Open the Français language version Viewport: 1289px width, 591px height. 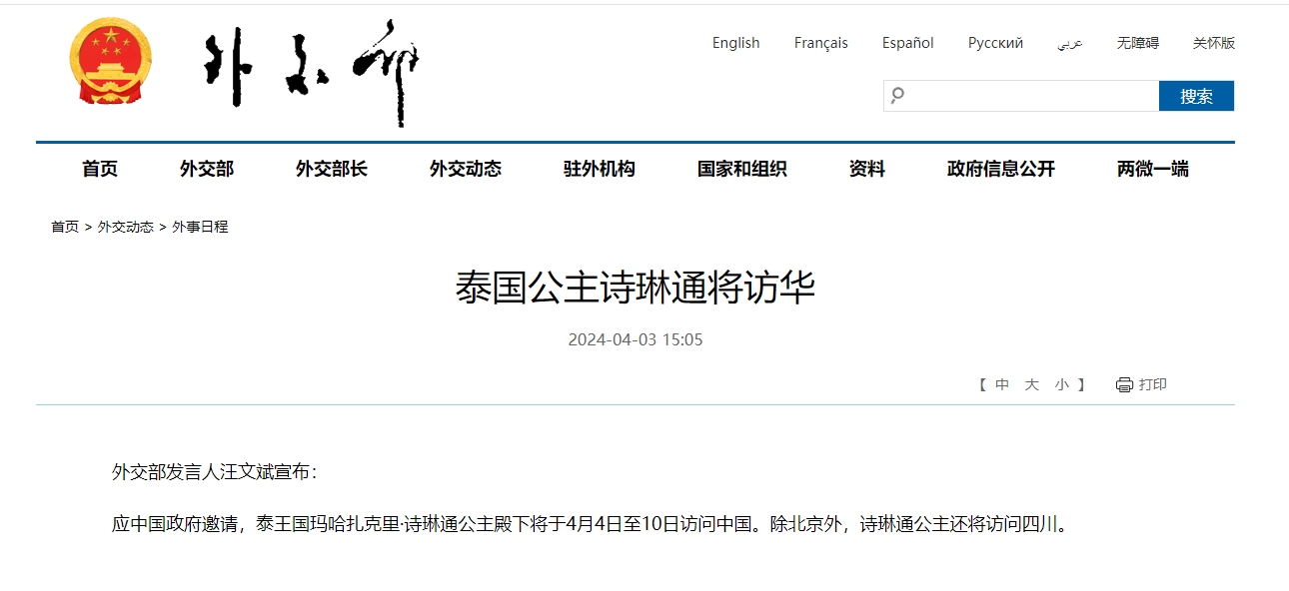[x=820, y=43]
